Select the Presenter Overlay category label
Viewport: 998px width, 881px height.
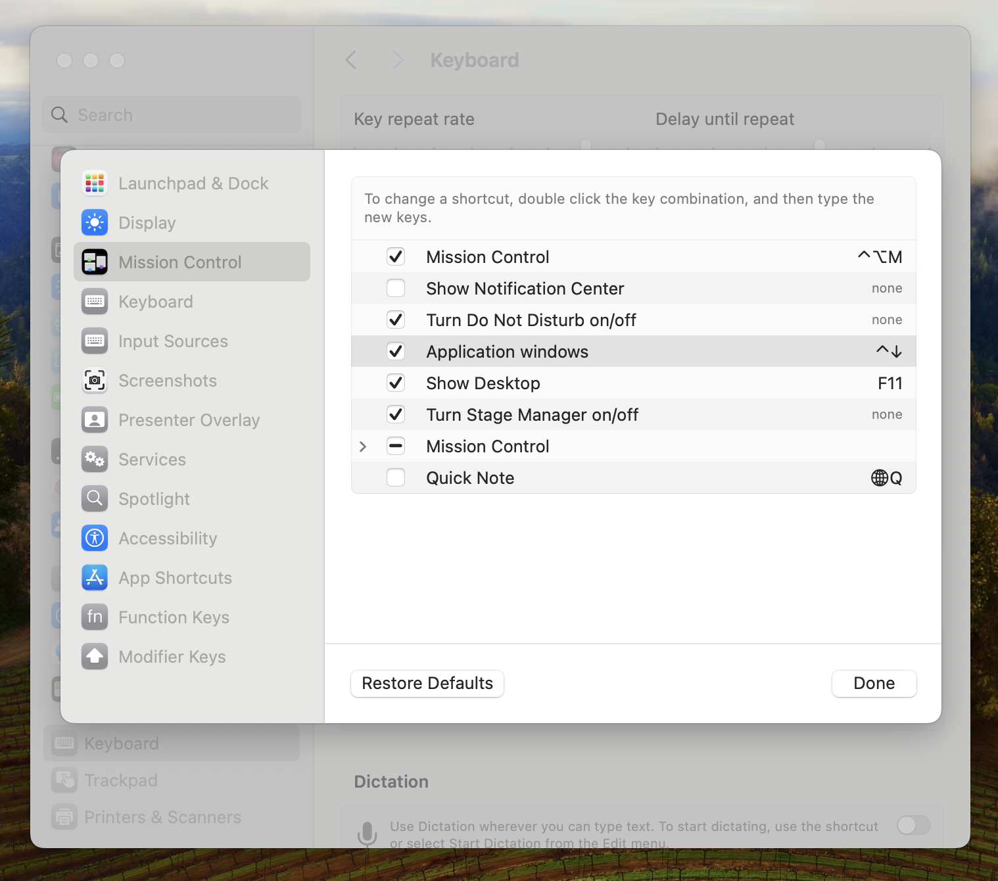(x=189, y=420)
